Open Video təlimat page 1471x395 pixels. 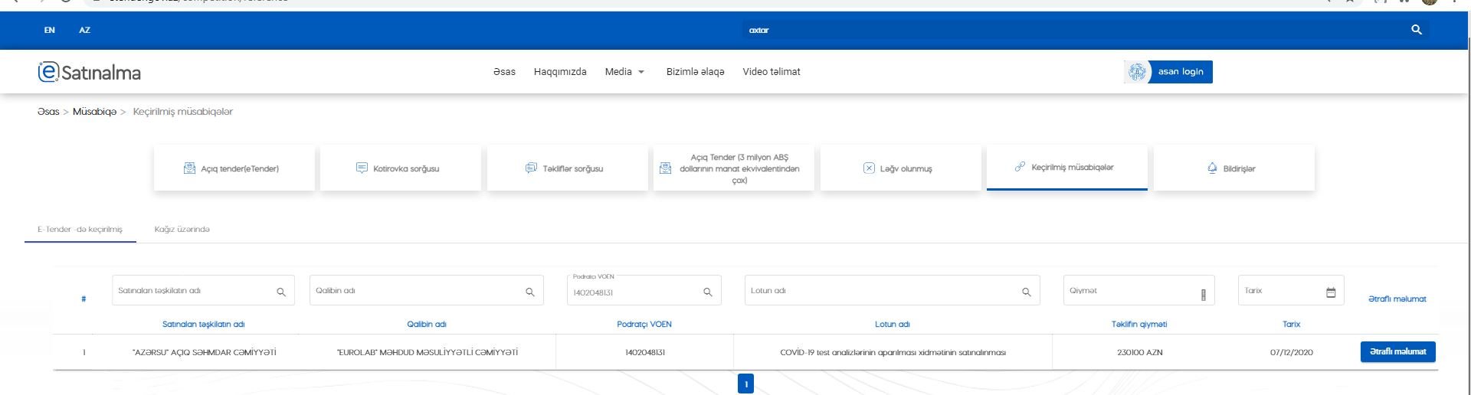point(772,72)
